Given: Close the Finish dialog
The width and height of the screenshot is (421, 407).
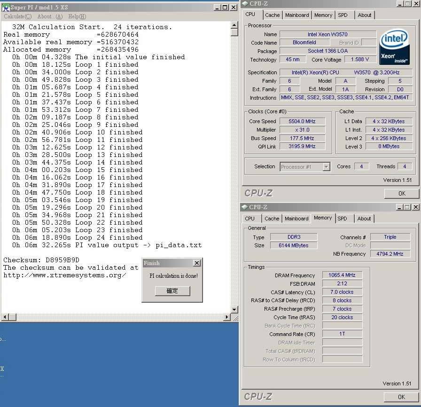Looking at the screenshot, I should point(197,263).
